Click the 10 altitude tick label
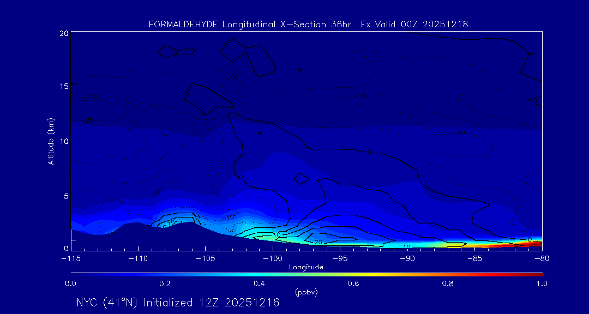 pyautogui.click(x=63, y=141)
